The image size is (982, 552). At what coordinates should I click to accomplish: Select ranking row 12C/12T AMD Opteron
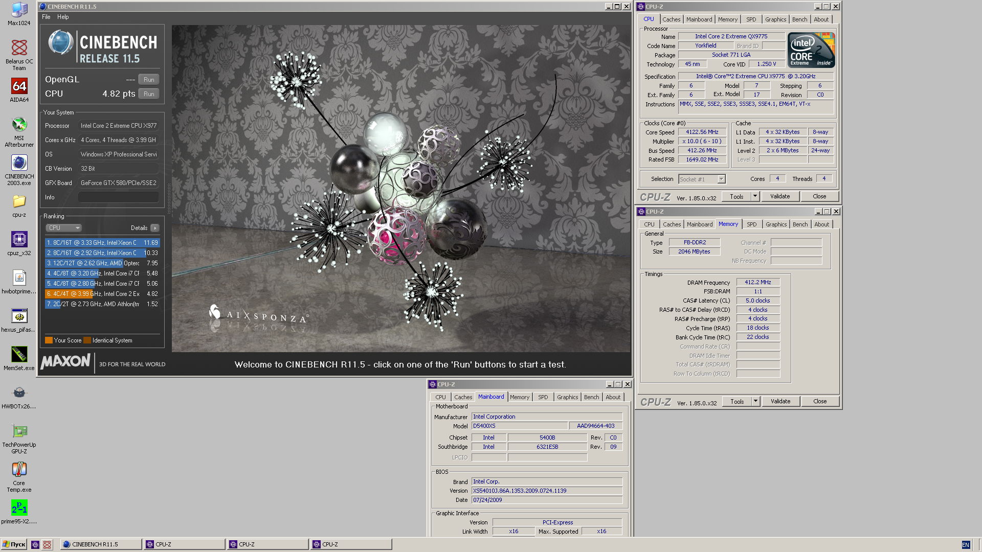pyautogui.click(x=102, y=263)
